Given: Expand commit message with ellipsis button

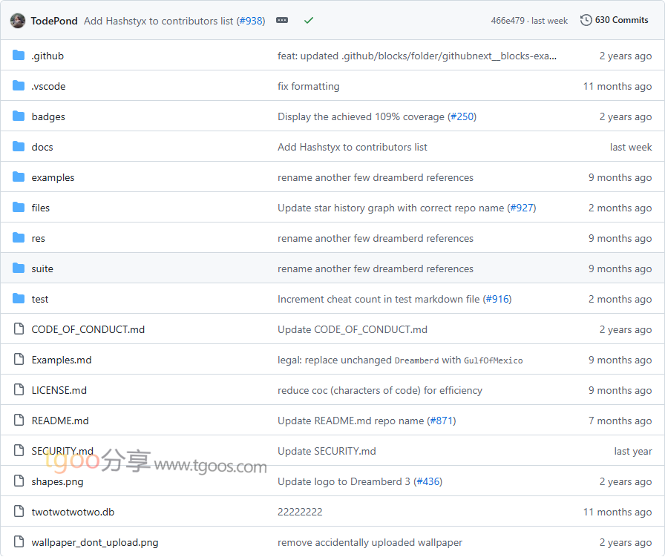Looking at the screenshot, I should pos(282,21).
